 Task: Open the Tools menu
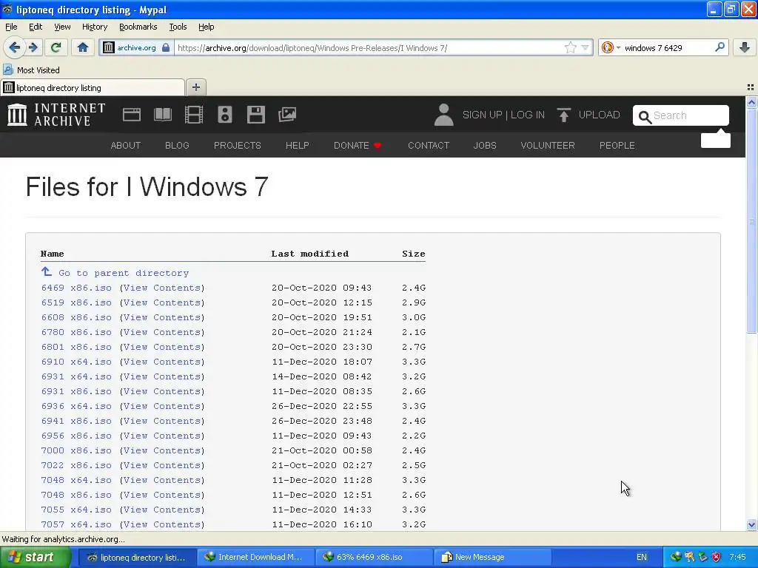click(x=178, y=27)
